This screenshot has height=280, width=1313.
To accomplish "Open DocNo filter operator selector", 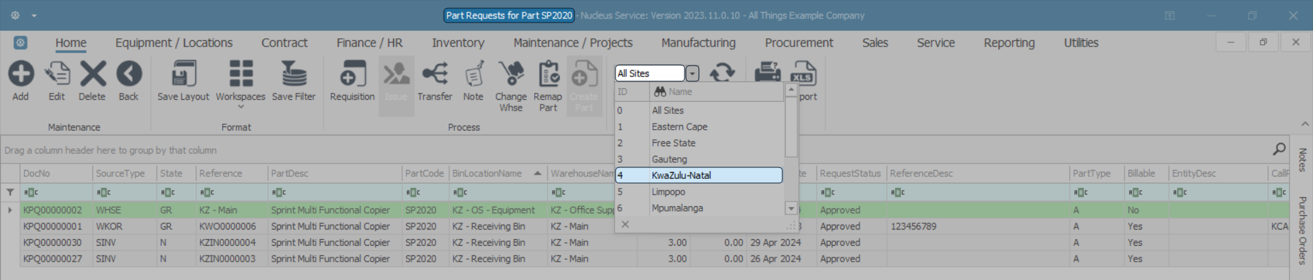I will [31, 193].
